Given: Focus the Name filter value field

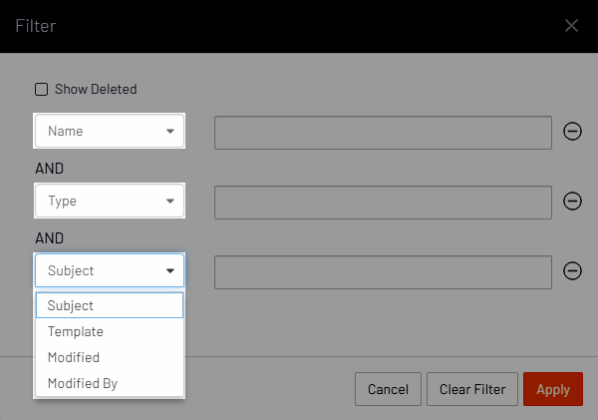Looking at the screenshot, I should click(x=383, y=132).
